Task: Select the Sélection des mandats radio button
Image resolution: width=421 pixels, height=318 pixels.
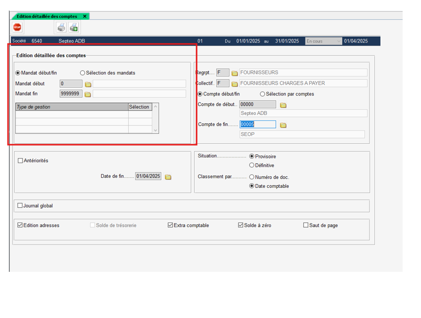Action: [x=82, y=73]
